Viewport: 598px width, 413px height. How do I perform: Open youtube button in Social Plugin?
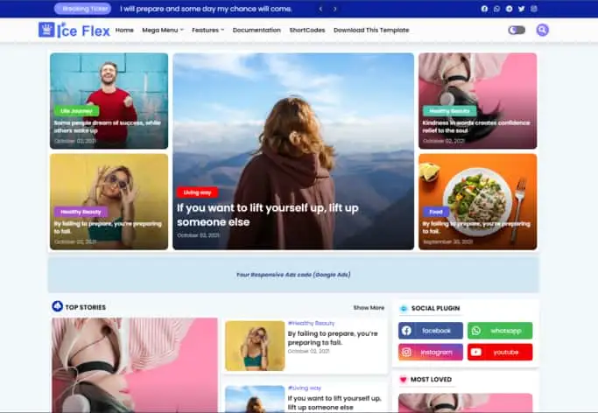point(500,352)
